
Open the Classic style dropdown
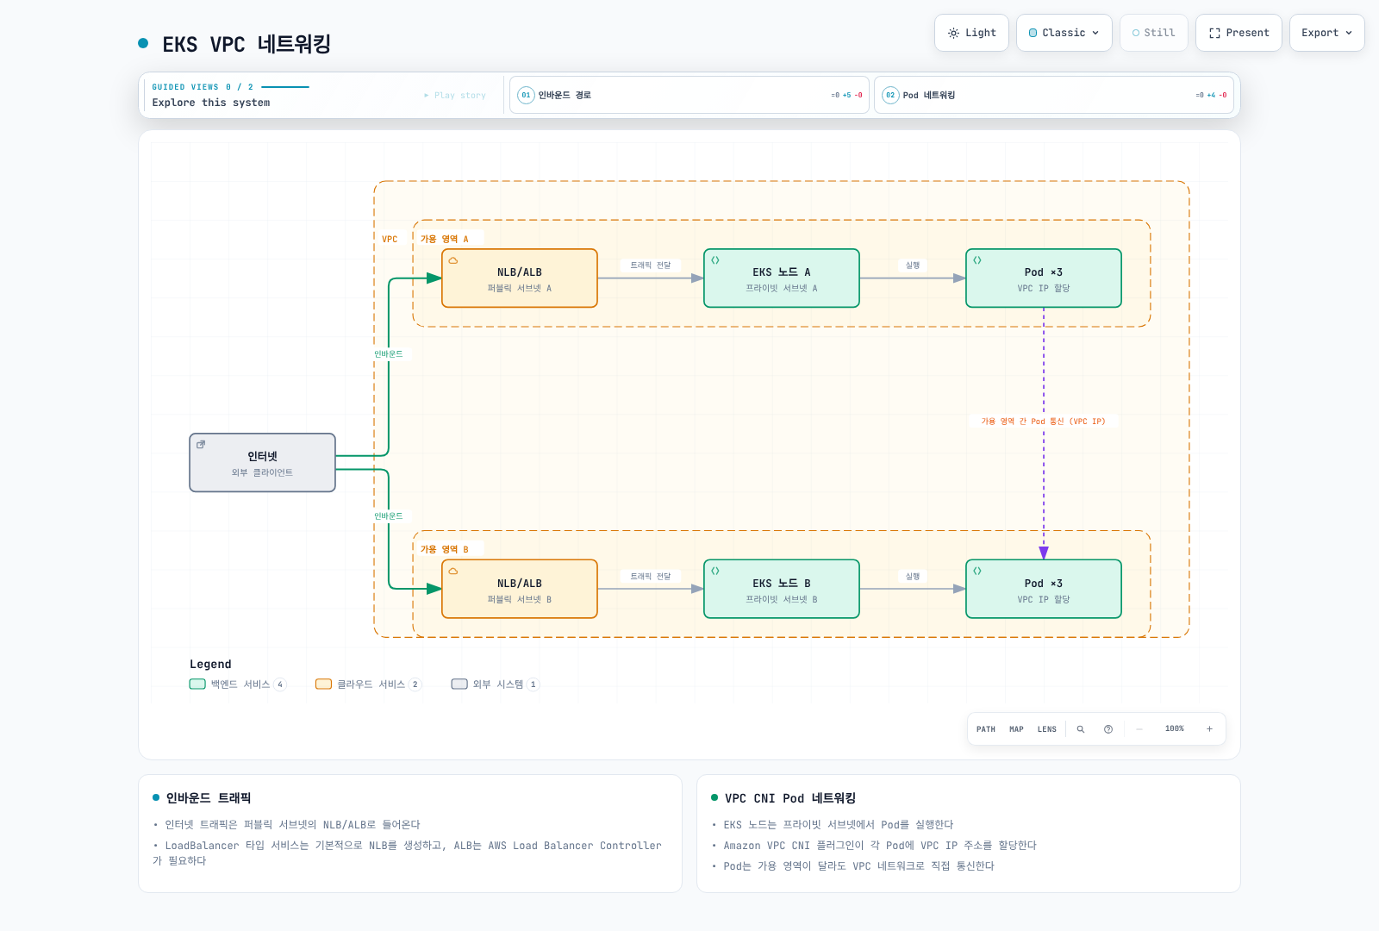tap(1064, 33)
